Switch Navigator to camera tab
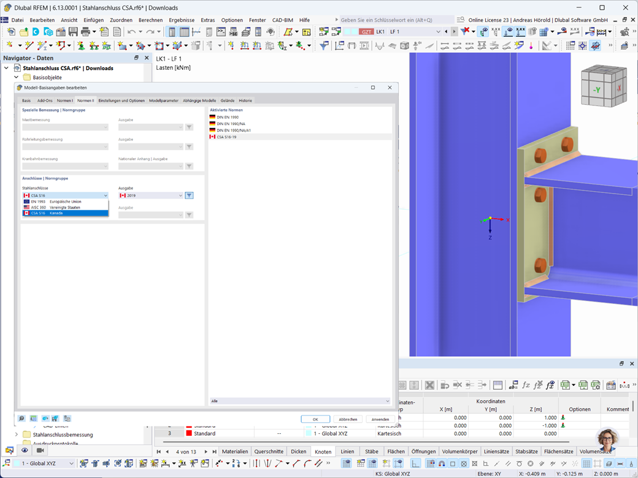This screenshot has width=638, height=478. [40, 450]
